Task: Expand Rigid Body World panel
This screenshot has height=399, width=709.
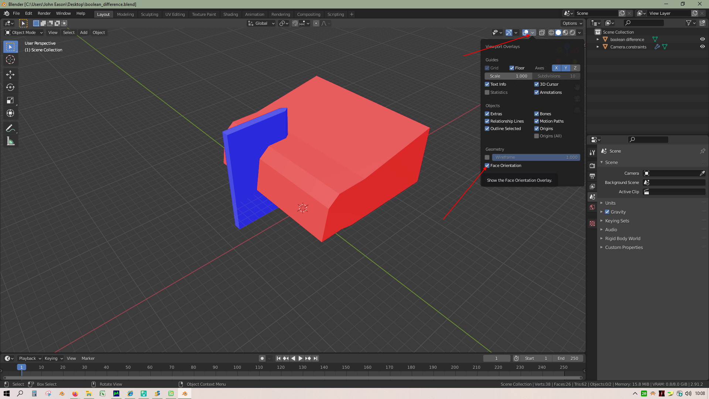Action: click(623, 238)
